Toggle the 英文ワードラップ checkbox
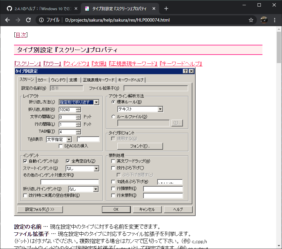The image size is (282, 249). point(113,161)
